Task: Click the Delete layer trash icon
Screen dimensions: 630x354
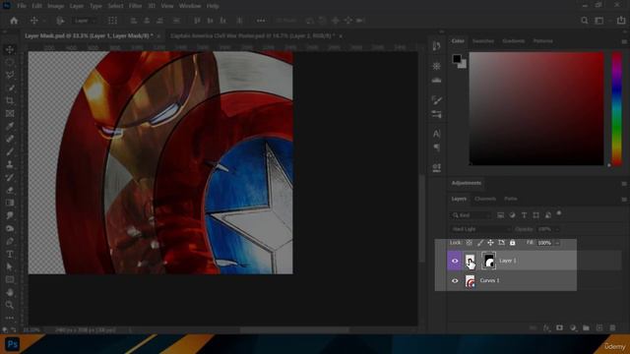Action: coord(612,327)
